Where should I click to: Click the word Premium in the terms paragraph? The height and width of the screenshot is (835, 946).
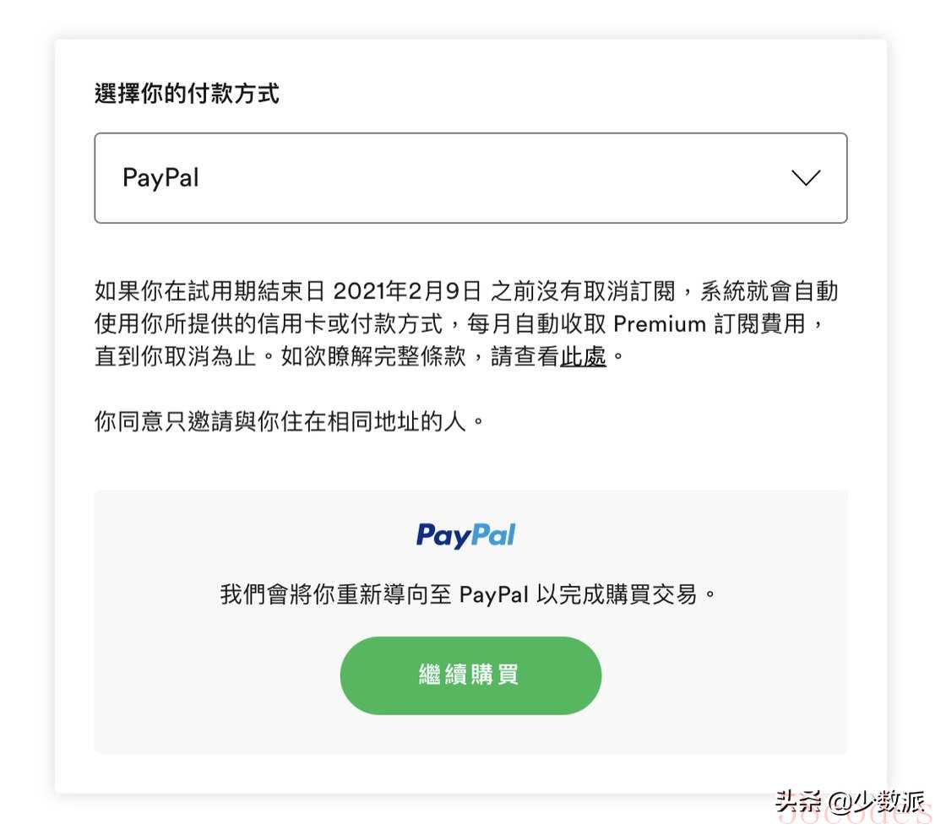[660, 323]
